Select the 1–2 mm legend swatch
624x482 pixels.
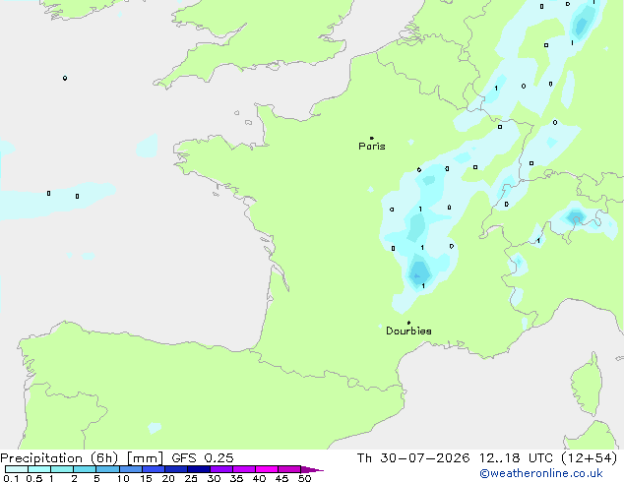pos(62,469)
